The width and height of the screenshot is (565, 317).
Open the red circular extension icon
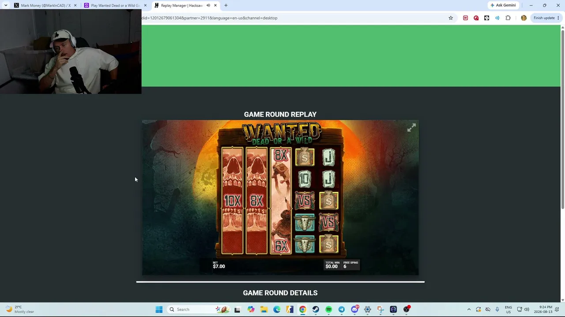476,18
